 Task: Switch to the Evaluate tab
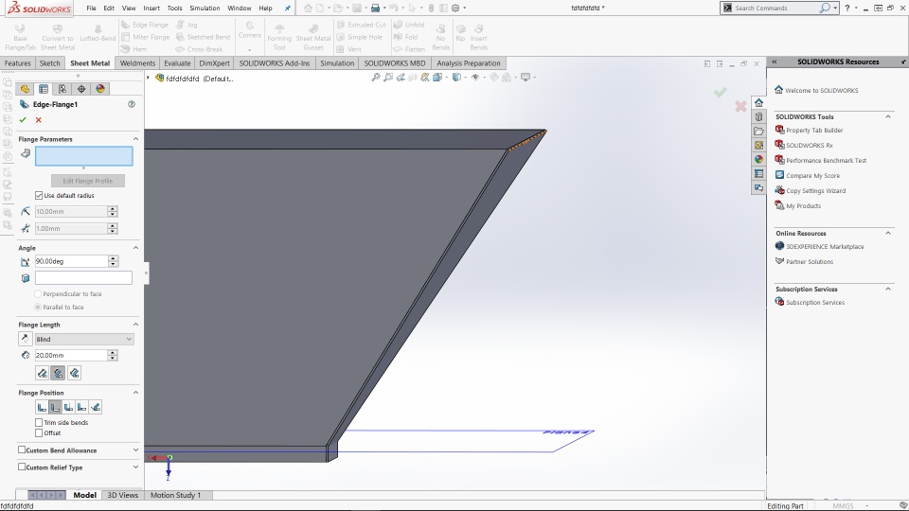click(177, 63)
